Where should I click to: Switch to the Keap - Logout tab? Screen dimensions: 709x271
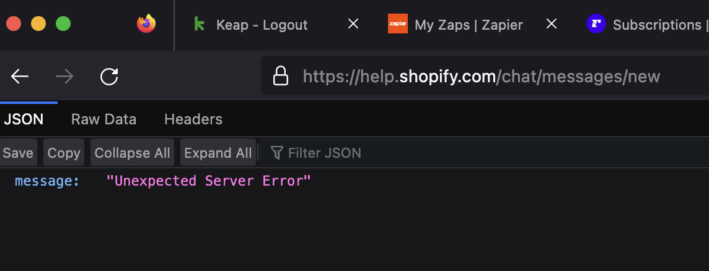point(262,25)
